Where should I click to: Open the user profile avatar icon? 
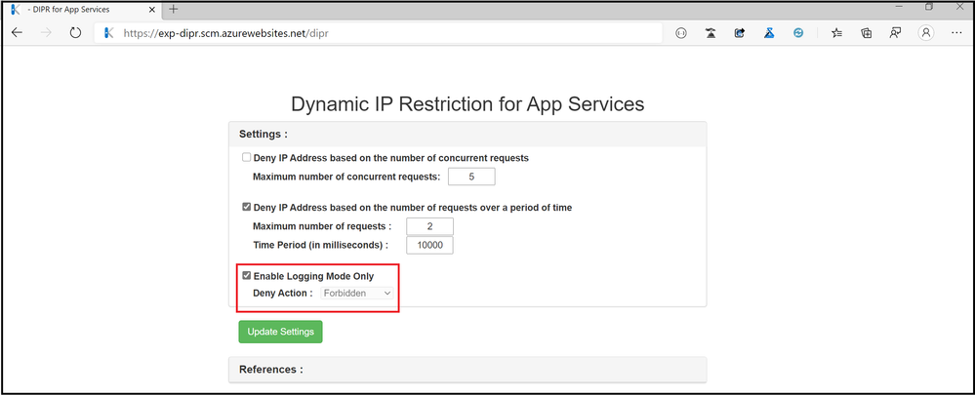[x=926, y=33]
